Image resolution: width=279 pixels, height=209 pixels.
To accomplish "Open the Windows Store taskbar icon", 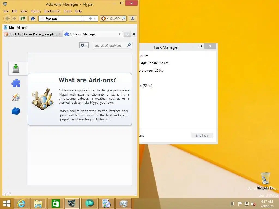I will tap(56, 204).
